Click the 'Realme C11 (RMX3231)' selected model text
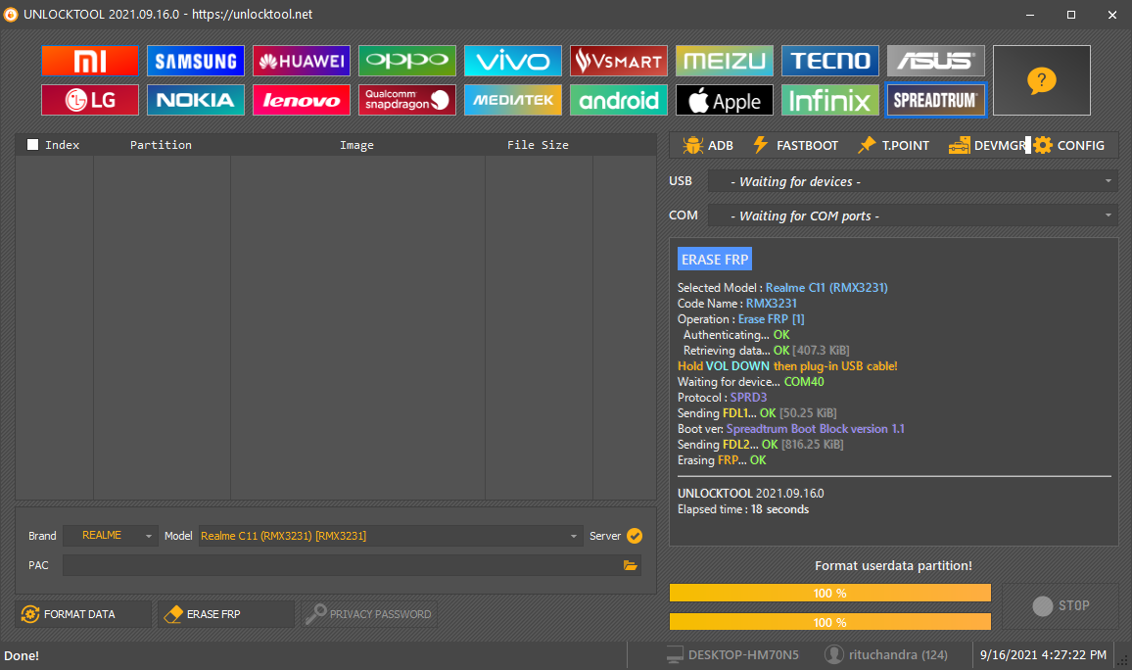Viewport: 1132px width, 670px height. tap(826, 287)
